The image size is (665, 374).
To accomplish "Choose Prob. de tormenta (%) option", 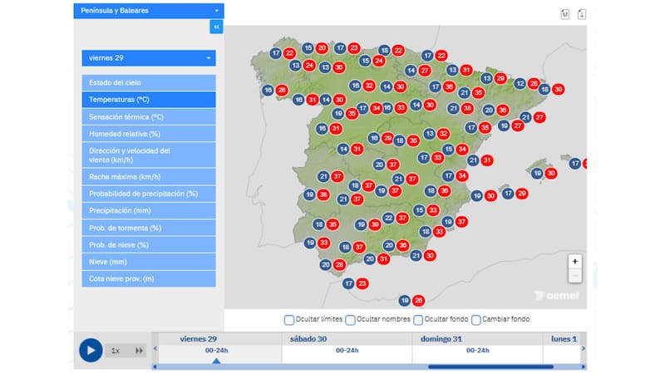I will tap(149, 228).
